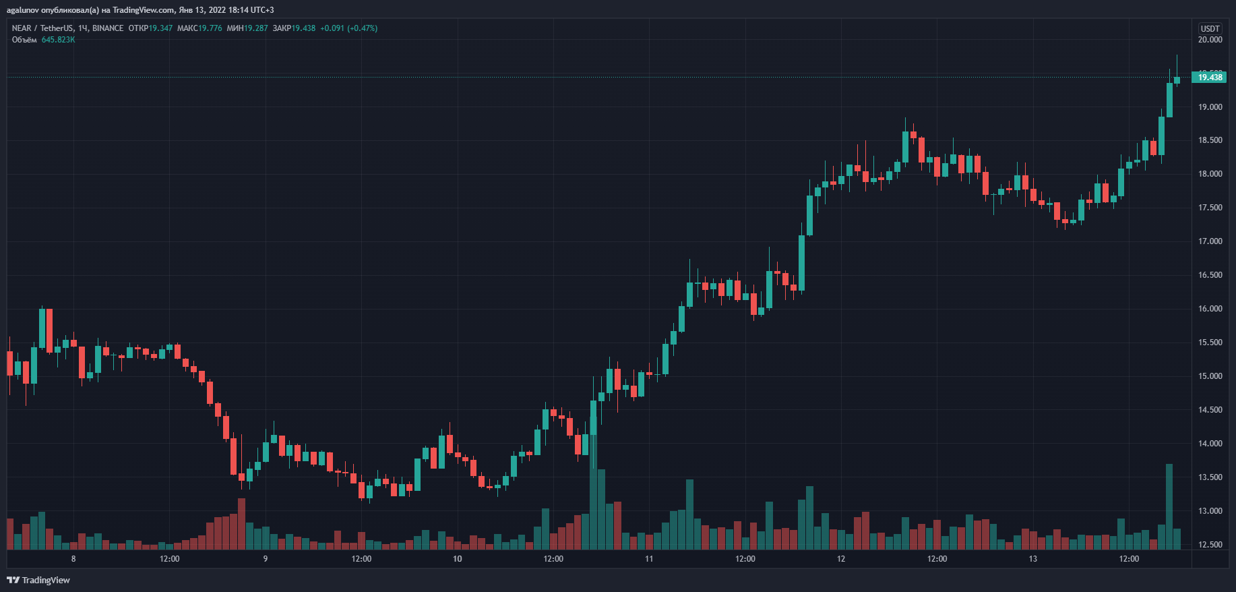Click the last green candle on chart
The image size is (1236, 592).
(x=1177, y=80)
